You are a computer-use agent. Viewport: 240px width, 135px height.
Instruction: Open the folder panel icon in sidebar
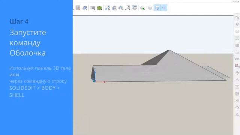tap(237, 59)
